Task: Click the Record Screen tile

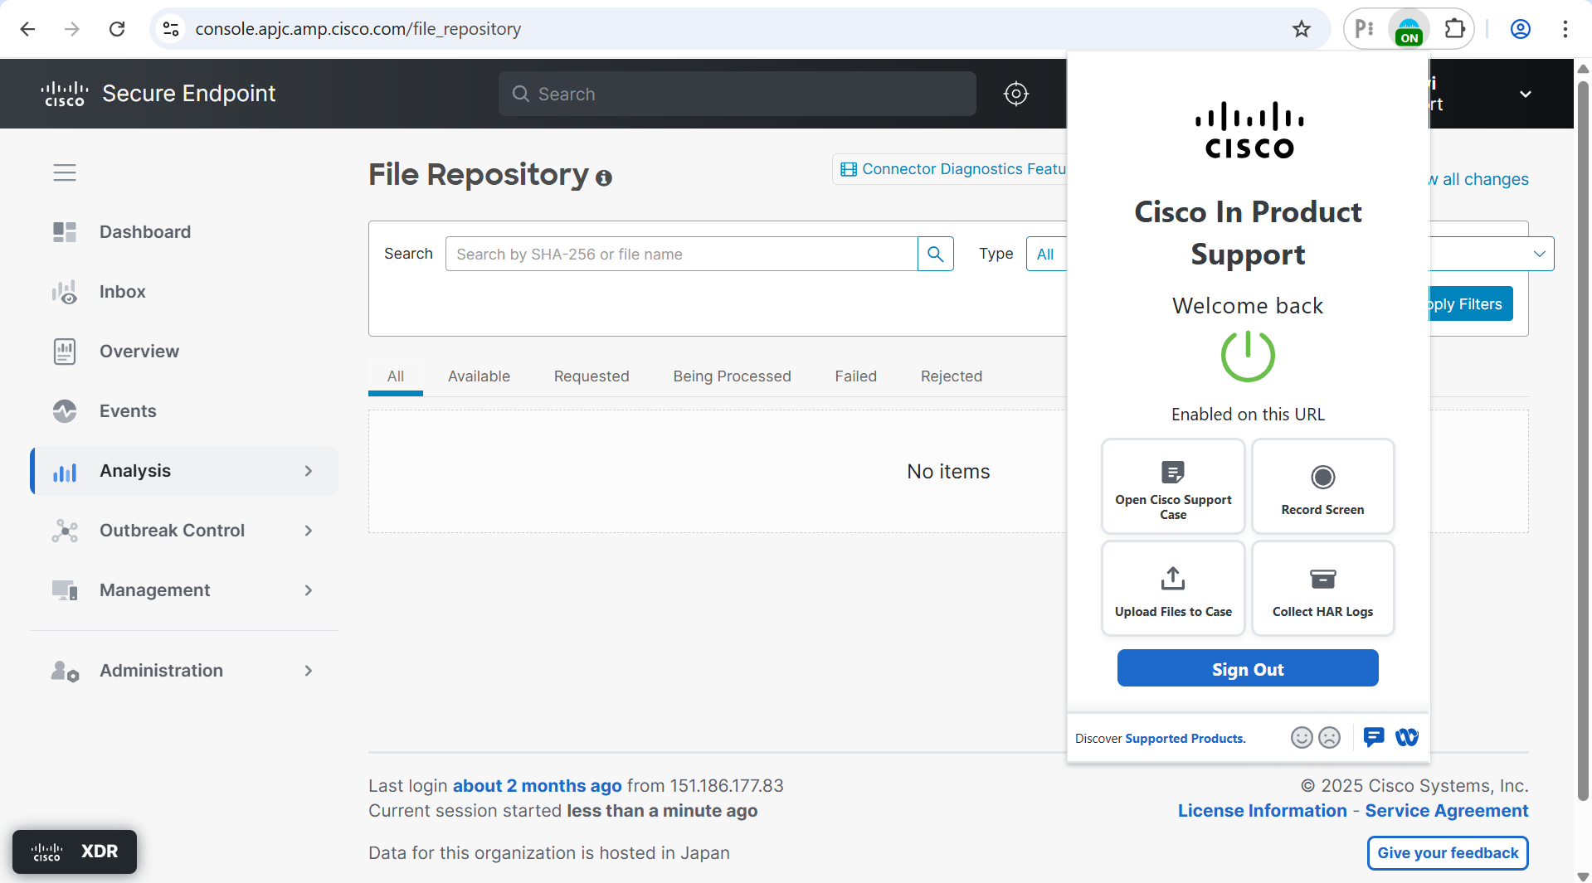Action: point(1322,487)
